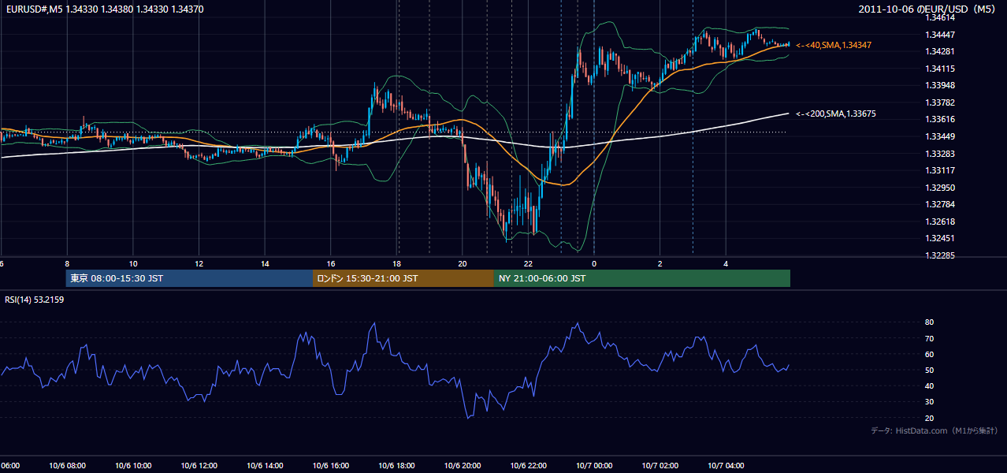The width and height of the screenshot is (1007, 473).
Task: Click the 10/7 02:00 bottom time label
Action: pos(660,466)
